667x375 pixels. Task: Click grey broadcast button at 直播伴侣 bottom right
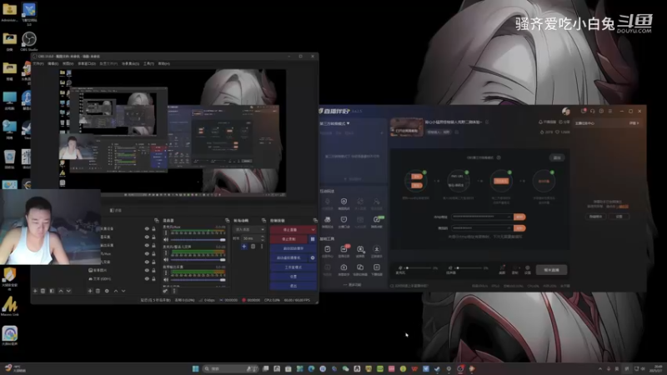point(551,270)
